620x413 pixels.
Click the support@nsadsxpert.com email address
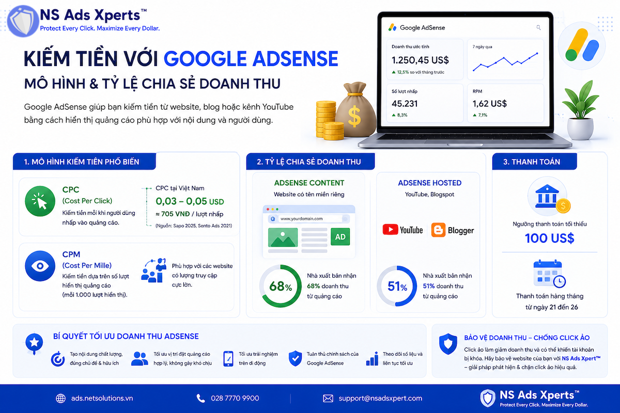pos(380,399)
